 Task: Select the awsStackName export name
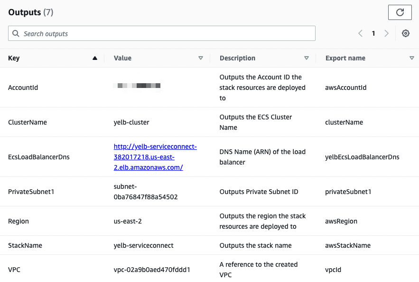click(348, 245)
